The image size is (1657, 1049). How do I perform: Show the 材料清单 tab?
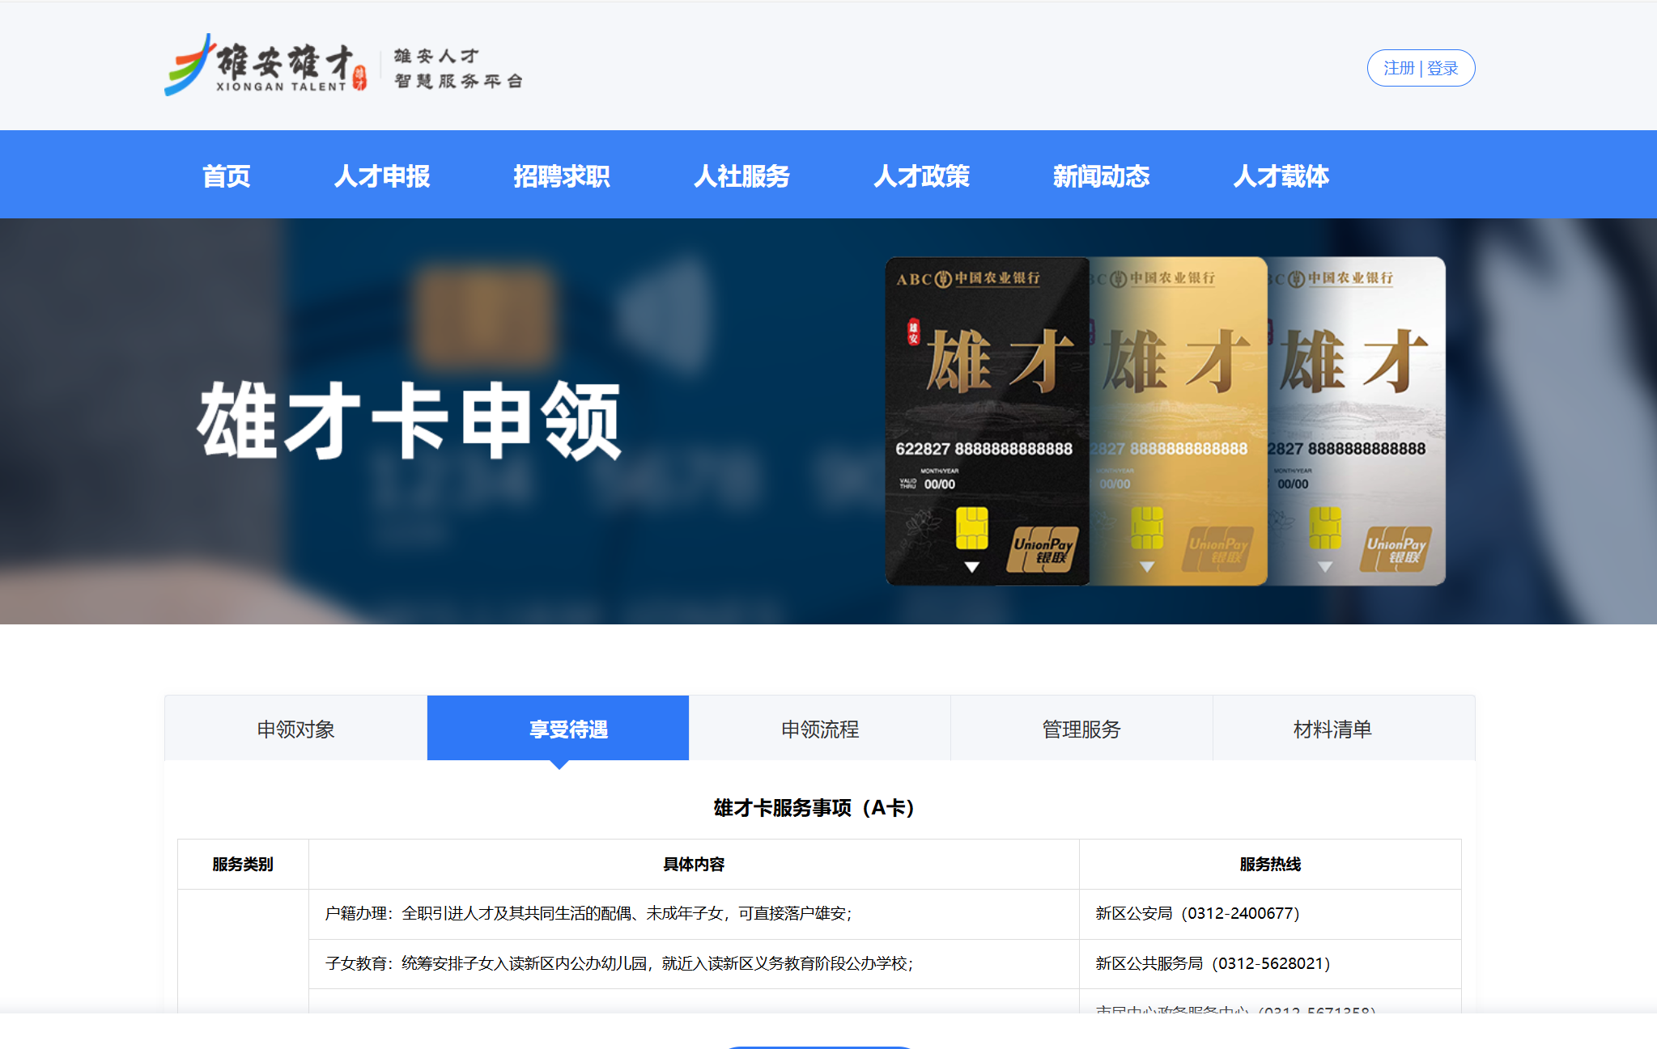pyautogui.click(x=1332, y=729)
